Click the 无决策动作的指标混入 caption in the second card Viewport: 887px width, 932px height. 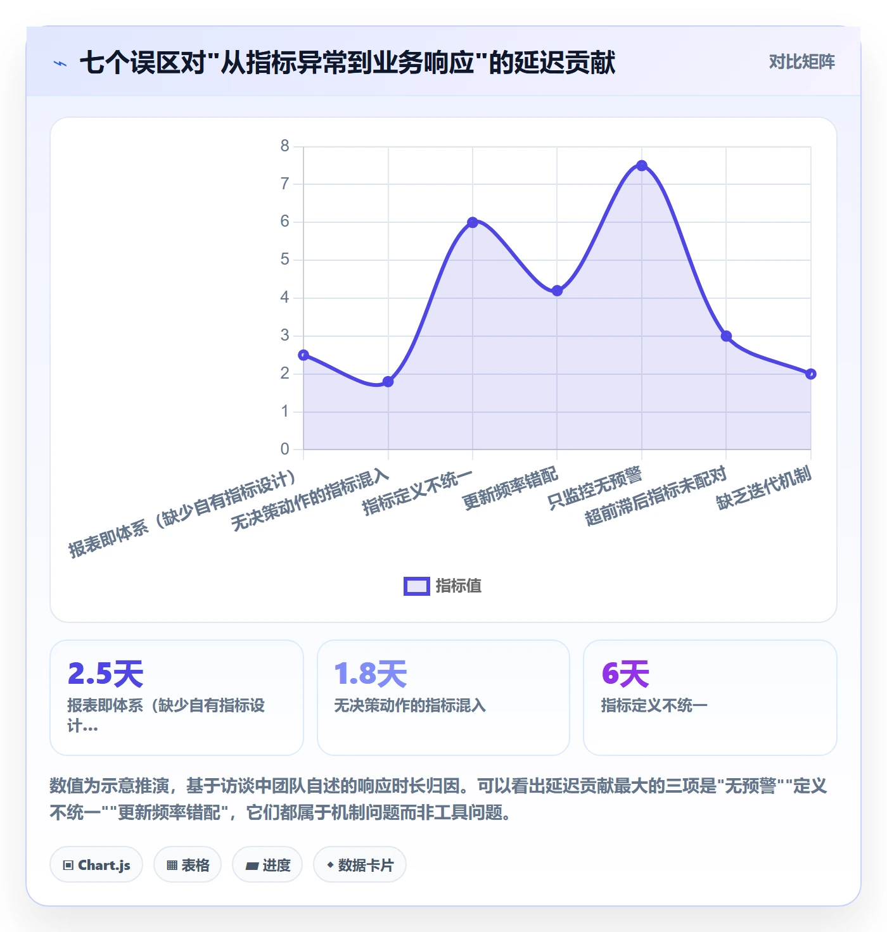(410, 705)
